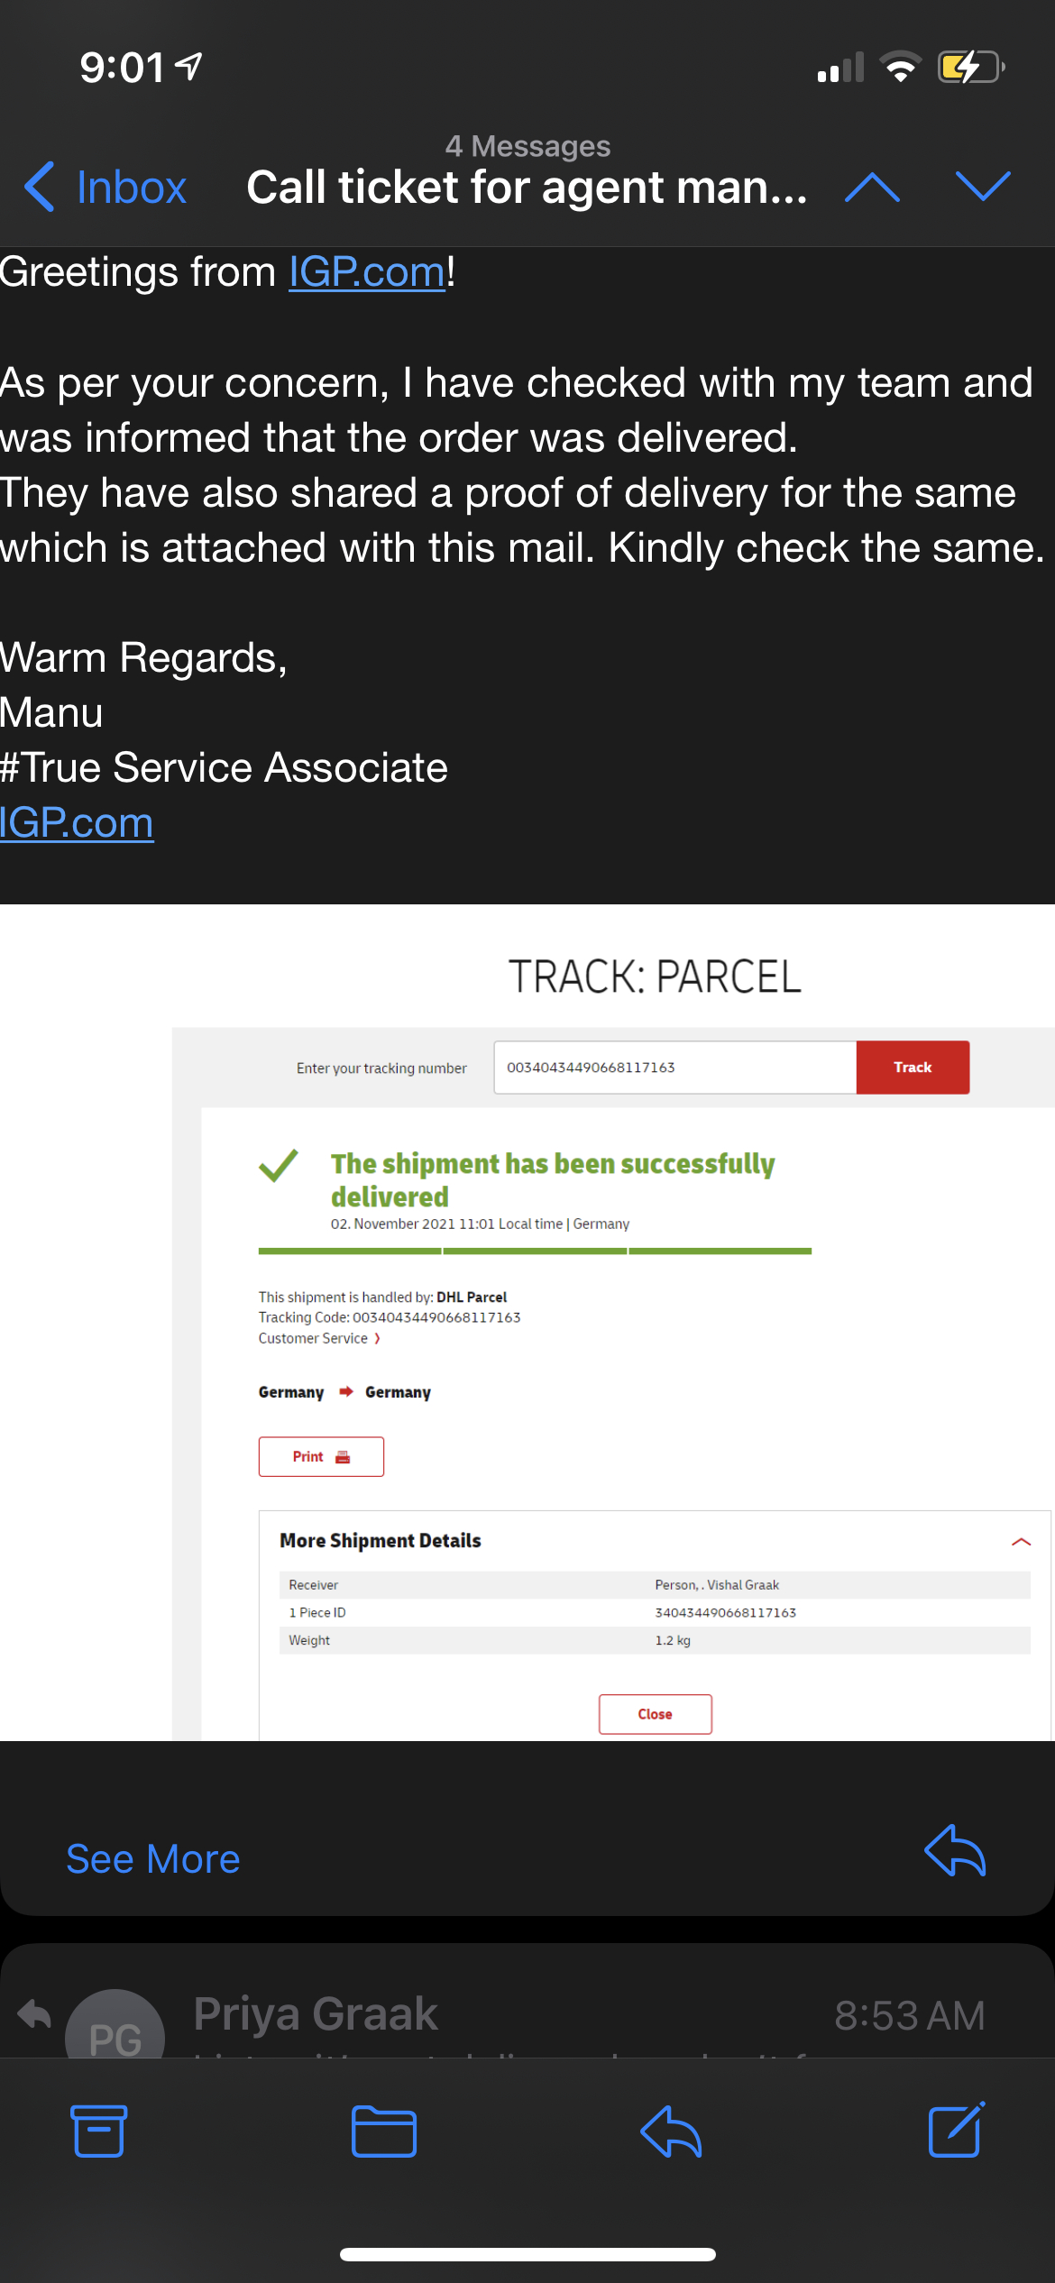Viewport: 1055px width, 2283px height.
Task: Go to previous message with up chevron
Action: 872,187
